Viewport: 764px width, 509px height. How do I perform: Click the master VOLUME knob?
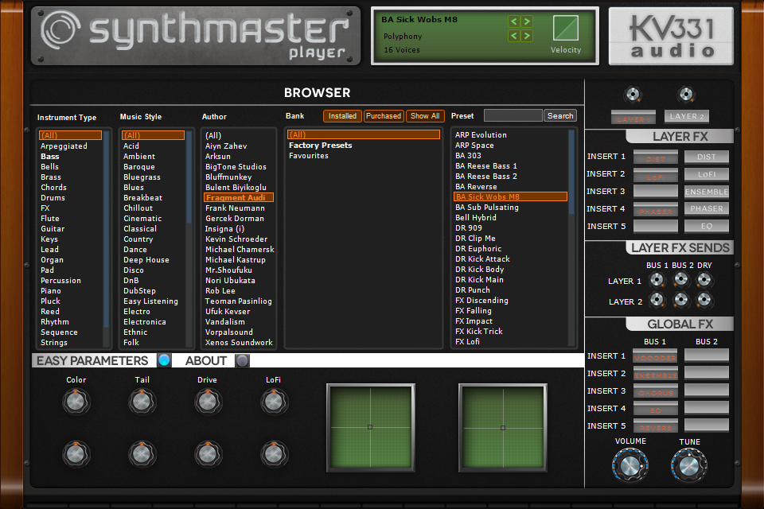pos(630,465)
